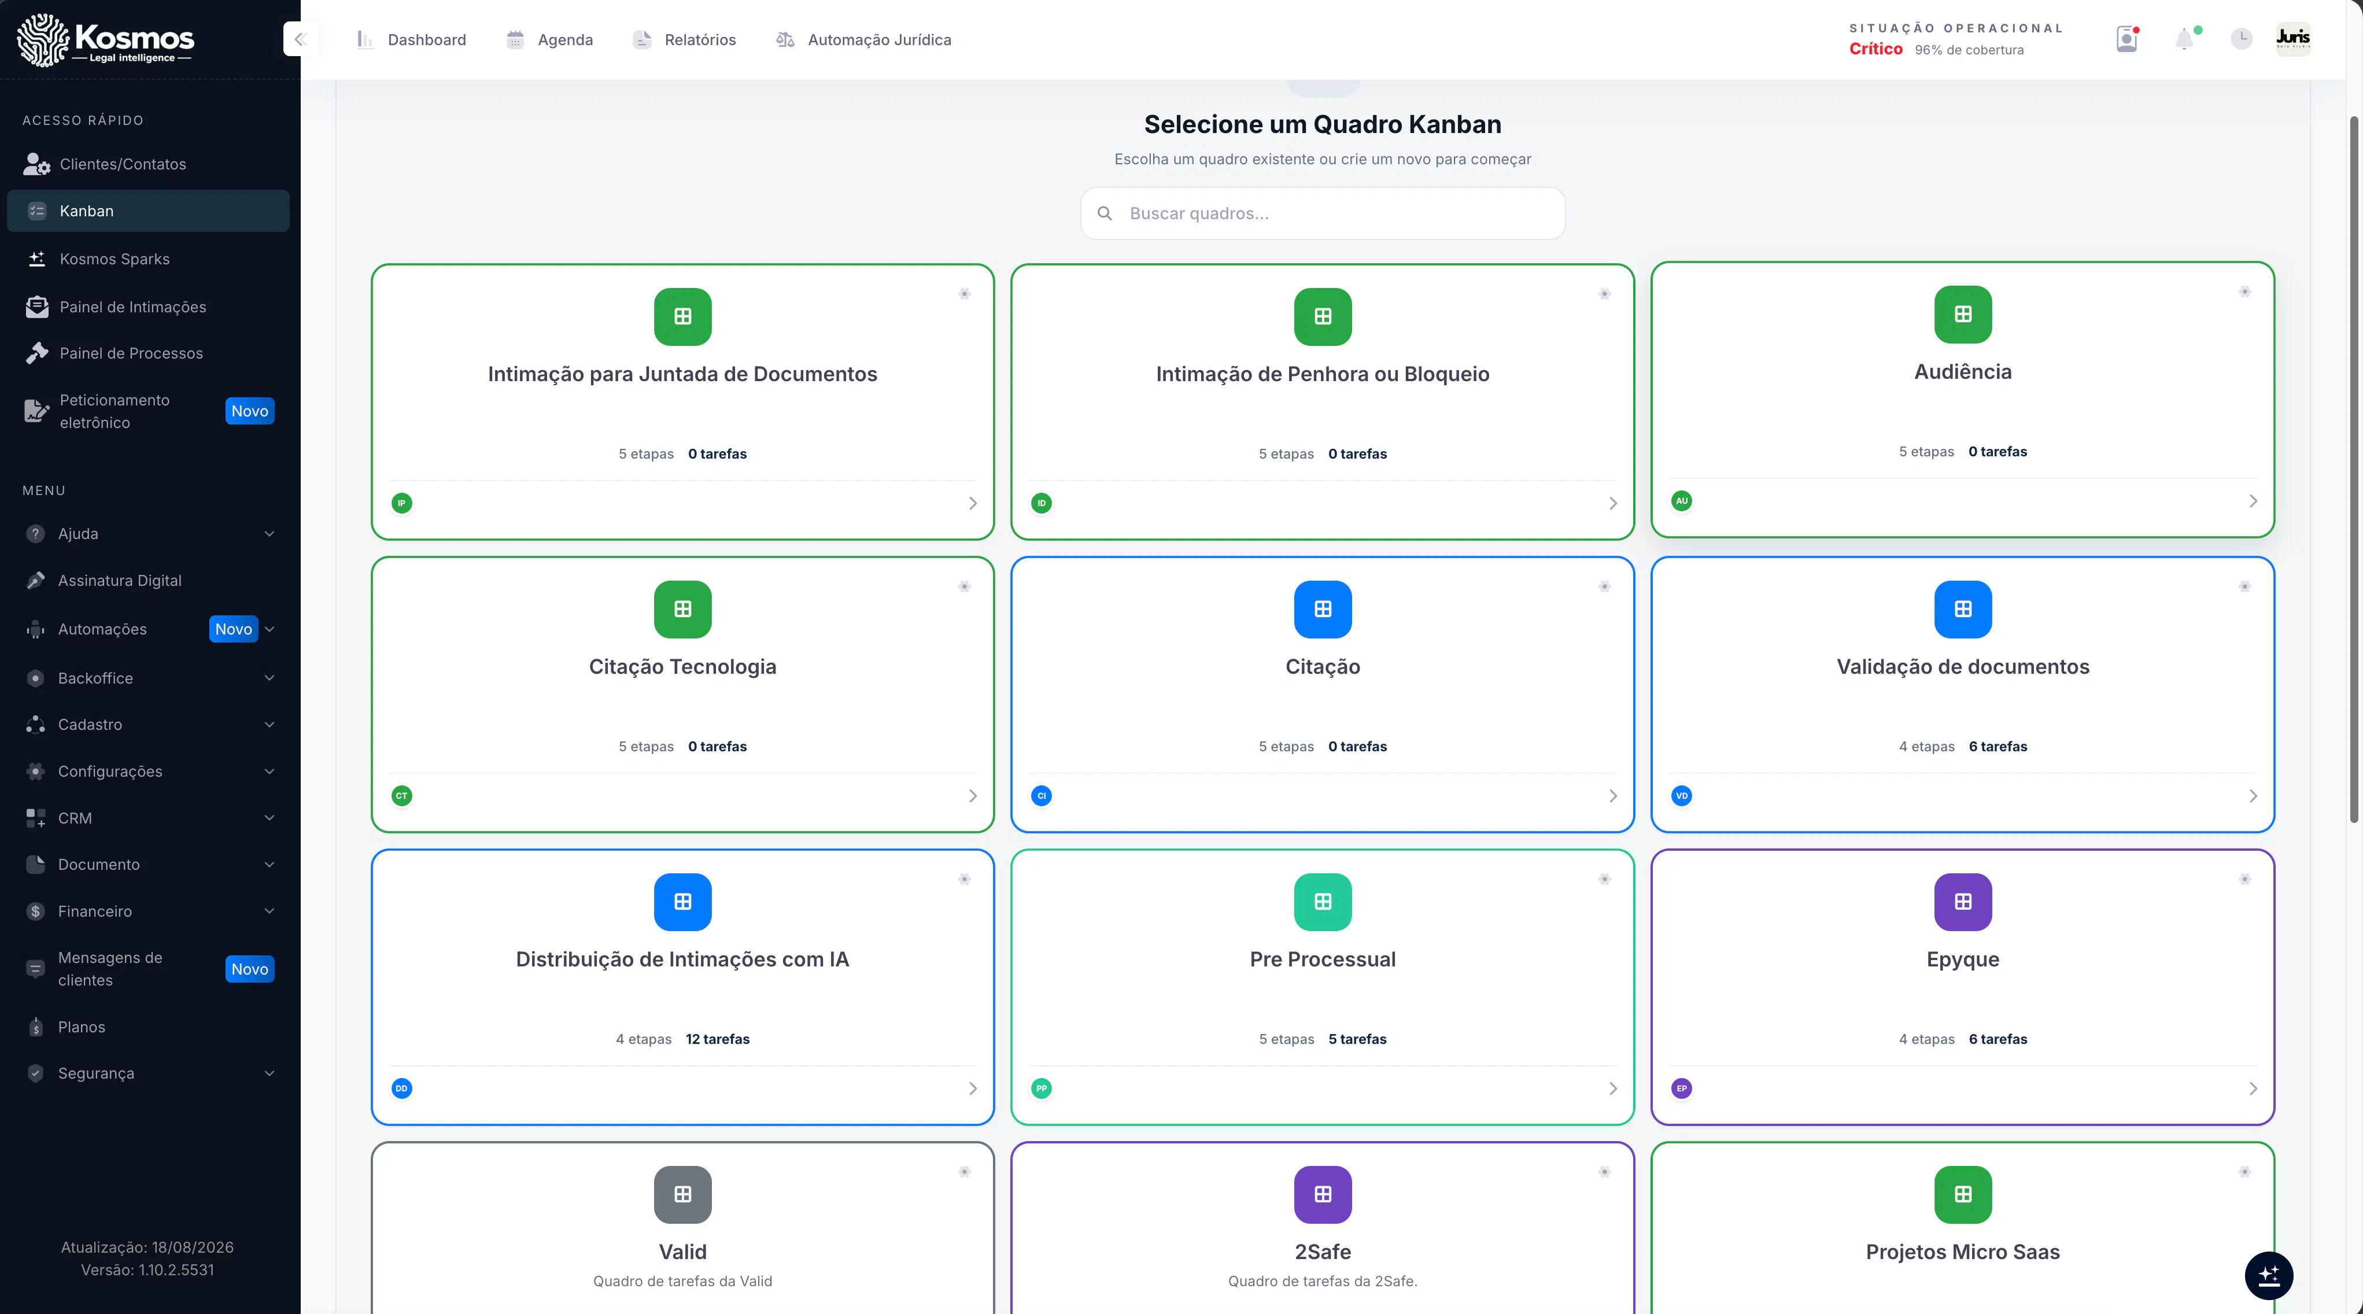Click the "12 tarefas" count
2363x1314 pixels.
point(717,1039)
